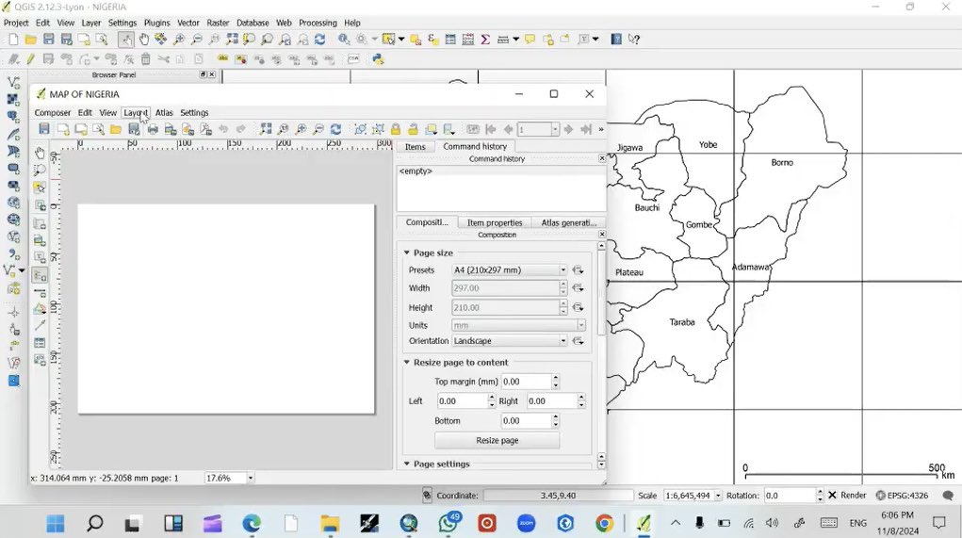Toggle extents display beside Coordinate field
This screenshot has width=962, height=538.
click(x=427, y=495)
